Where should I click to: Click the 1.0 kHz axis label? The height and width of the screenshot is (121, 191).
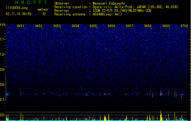(3, 54)
